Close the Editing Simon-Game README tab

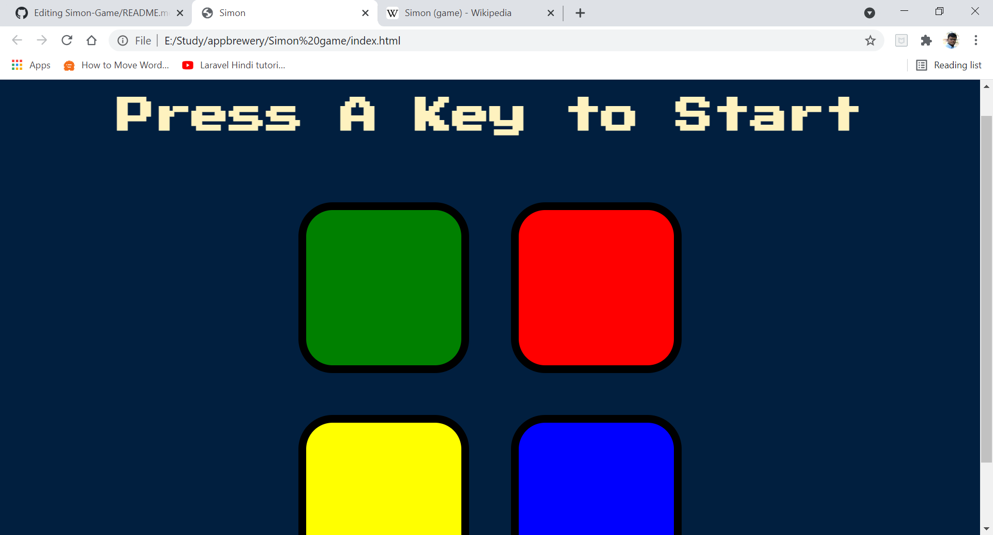point(180,13)
